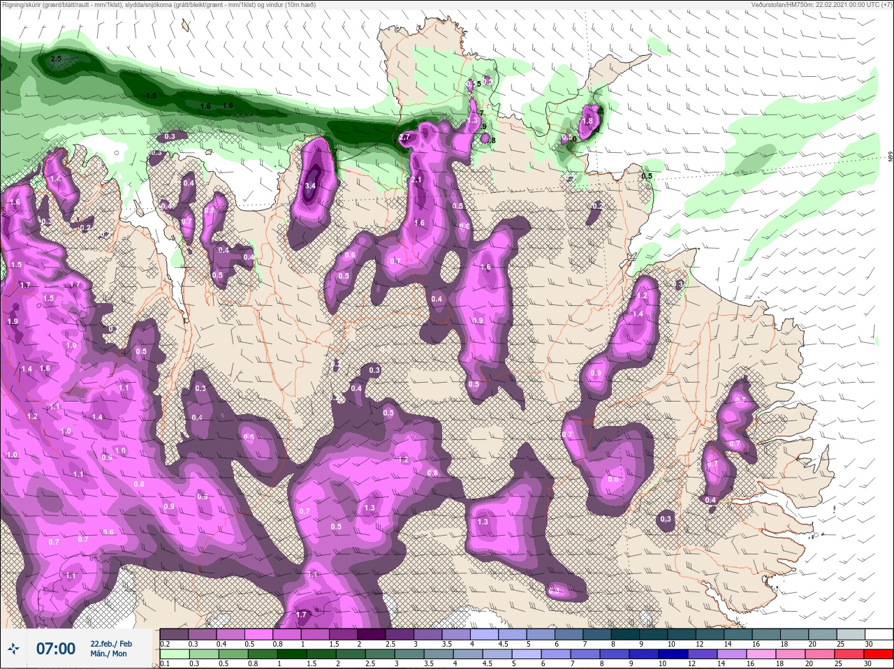This screenshot has height=669, width=894.
Task: Click the 2.5 value in the green rain band
Action: pos(57,59)
